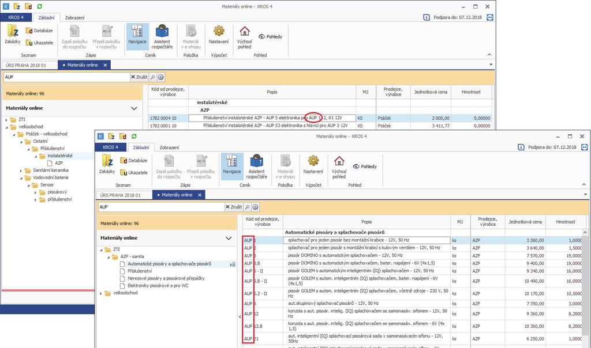Open KROS 4 menu in front window
Image resolution: width=591 pixels, height=348 pixels.
tap(110, 147)
